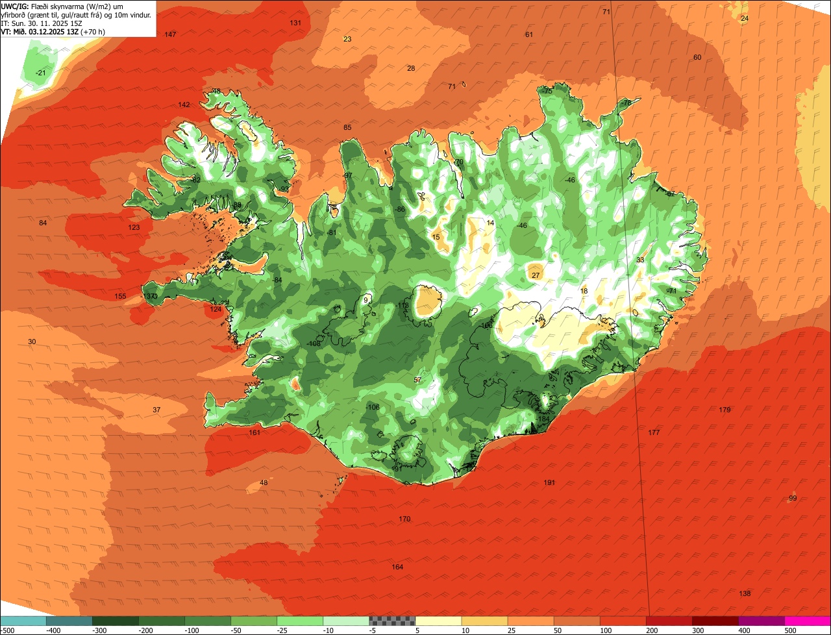Select the pale yellow swatch between 5 and 10
This screenshot has height=635, width=831.
[x=438, y=621]
